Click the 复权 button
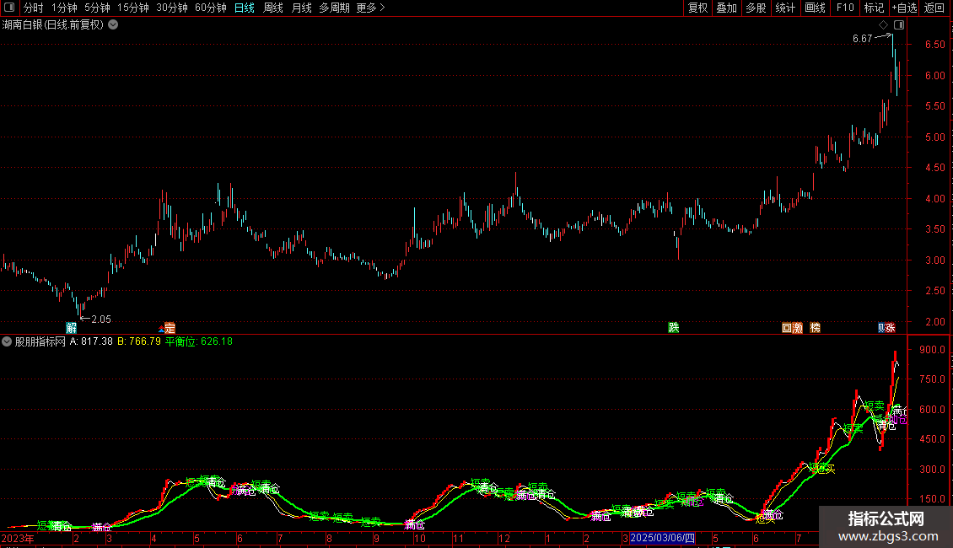The image size is (953, 548). (x=697, y=8)
